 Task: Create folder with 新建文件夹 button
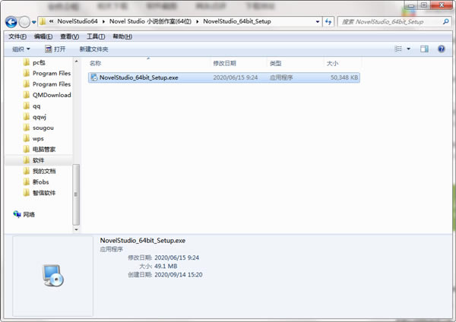(94, 49)
